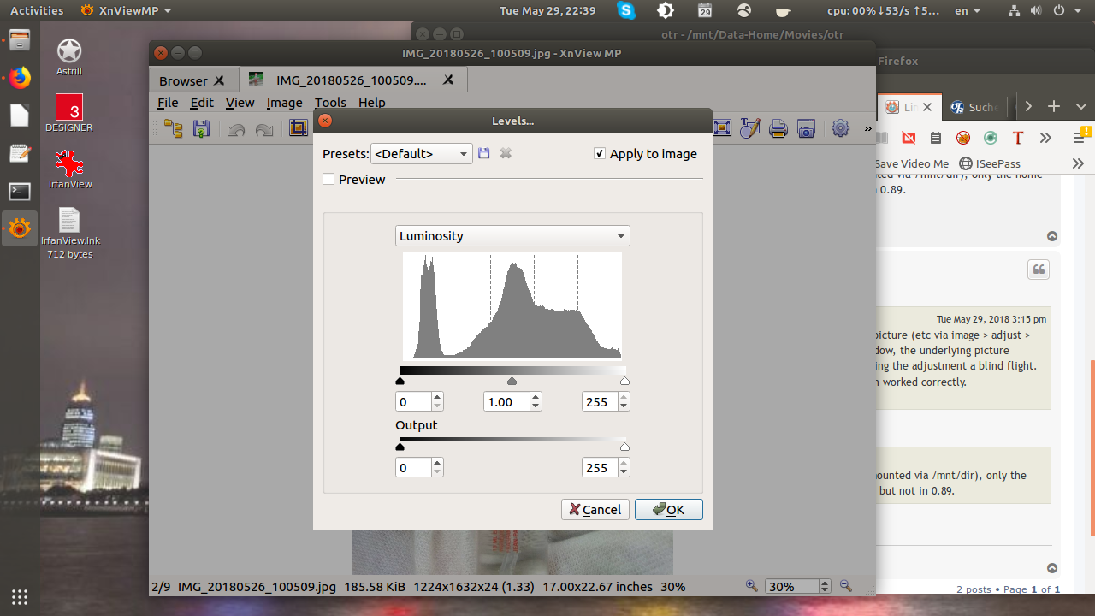This screenshot has width=1095, height=616.
Task: Click the zoom-in magnifier in the status bar
Action: click(752, 586)
